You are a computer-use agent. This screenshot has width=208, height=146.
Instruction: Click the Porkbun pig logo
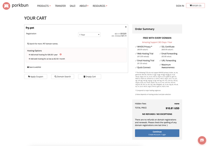pos(6,6)
